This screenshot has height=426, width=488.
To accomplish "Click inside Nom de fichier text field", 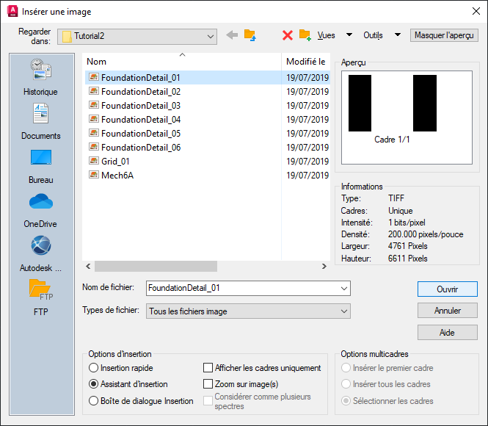I will tap(243, 289).
